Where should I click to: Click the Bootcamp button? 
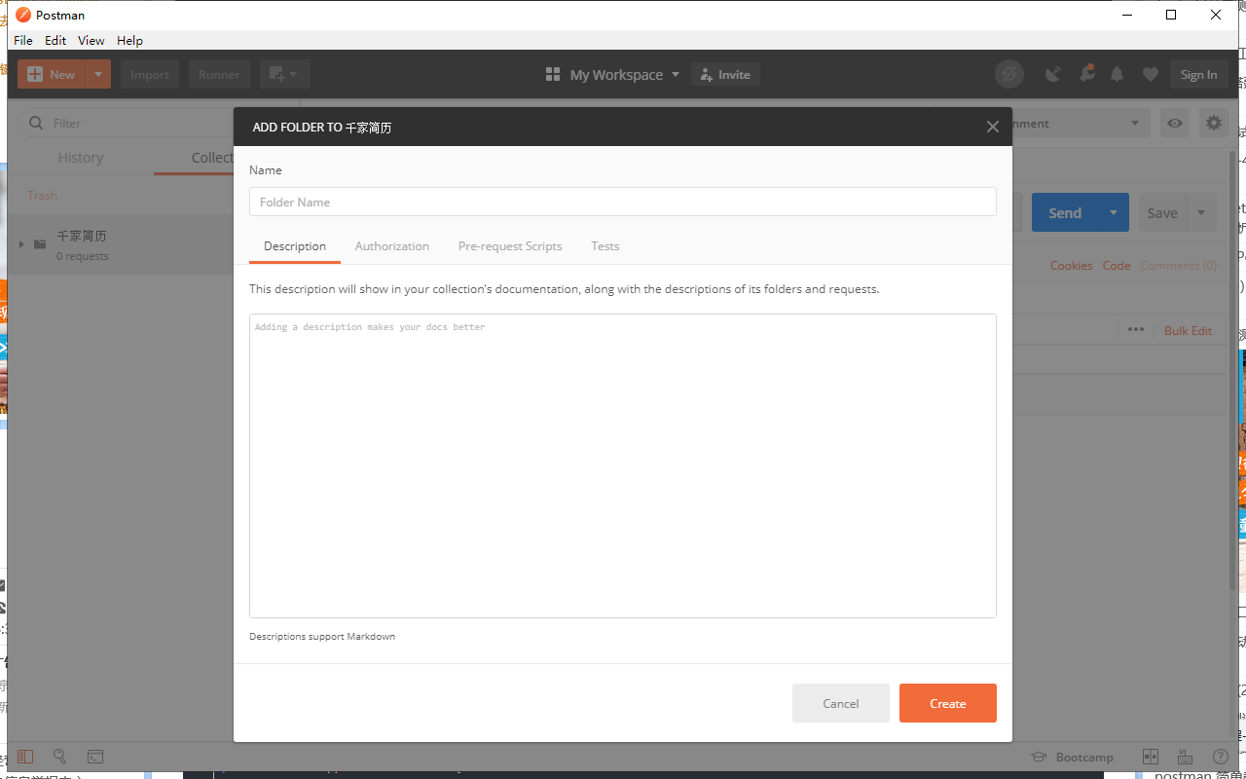[x=1073, y=757]
